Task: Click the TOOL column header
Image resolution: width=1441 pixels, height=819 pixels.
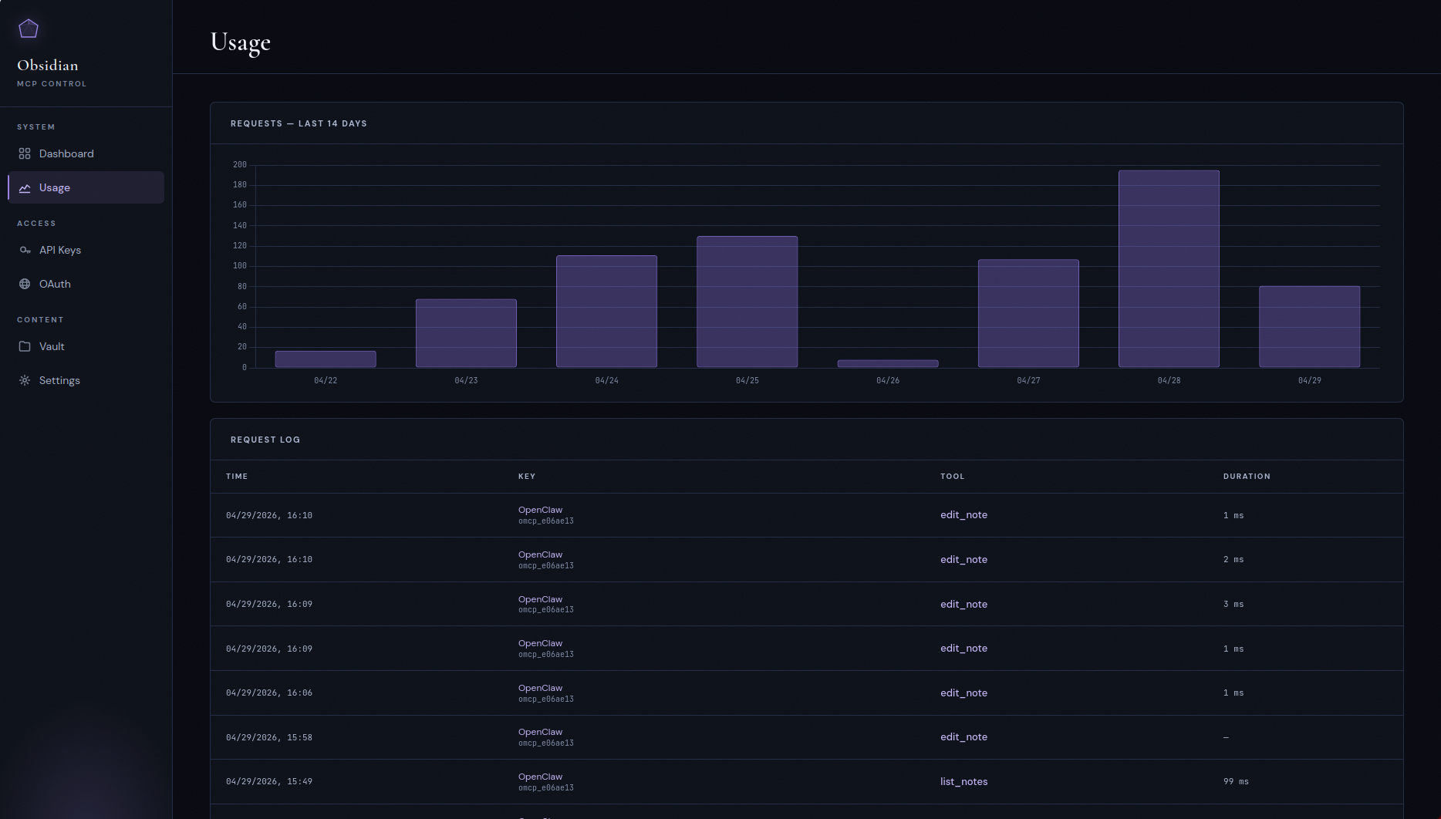Action: [952, 477]
